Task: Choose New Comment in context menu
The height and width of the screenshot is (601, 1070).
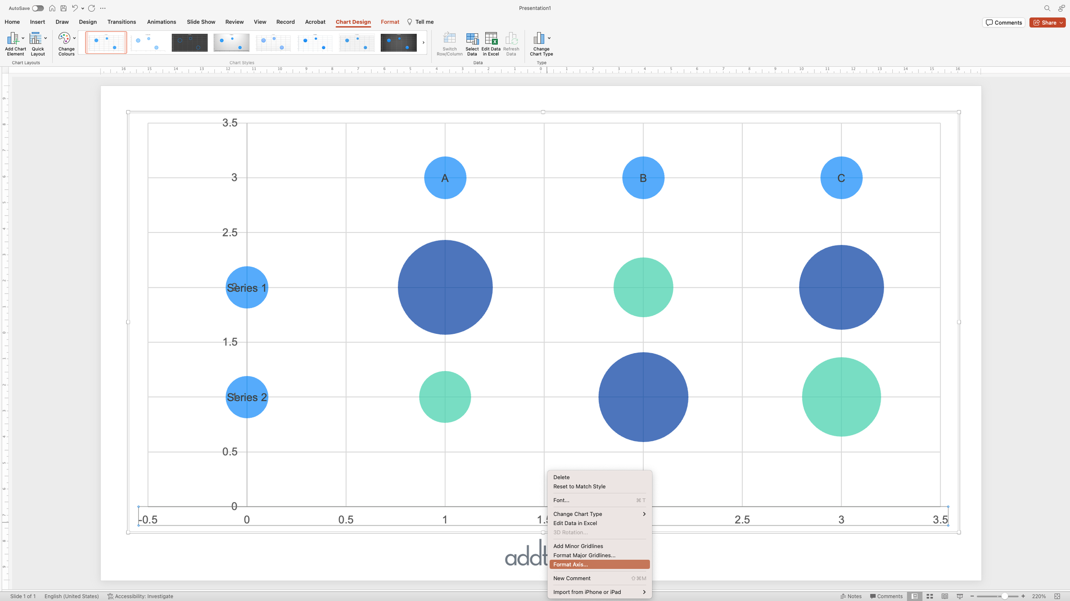Action: pyautogui.click(x=600, y=578)
